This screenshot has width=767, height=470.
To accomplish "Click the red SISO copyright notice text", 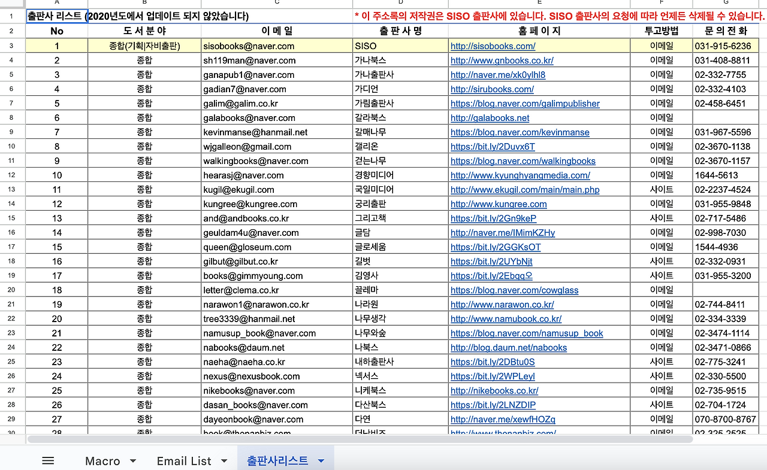I will pyautogui.click(x=560, y=16).
